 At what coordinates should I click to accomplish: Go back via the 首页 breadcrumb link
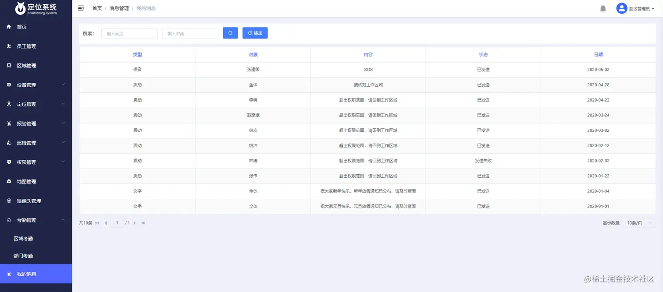tap(96, 8)
